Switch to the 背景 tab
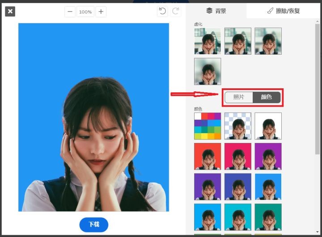Viewport: 322px width, 237px height. click(216, 11)
